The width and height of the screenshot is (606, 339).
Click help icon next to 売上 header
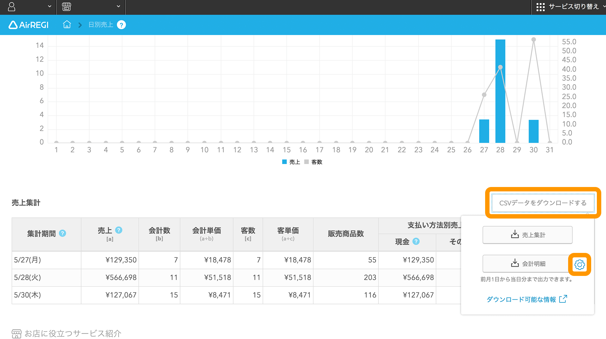click(119, 230)
